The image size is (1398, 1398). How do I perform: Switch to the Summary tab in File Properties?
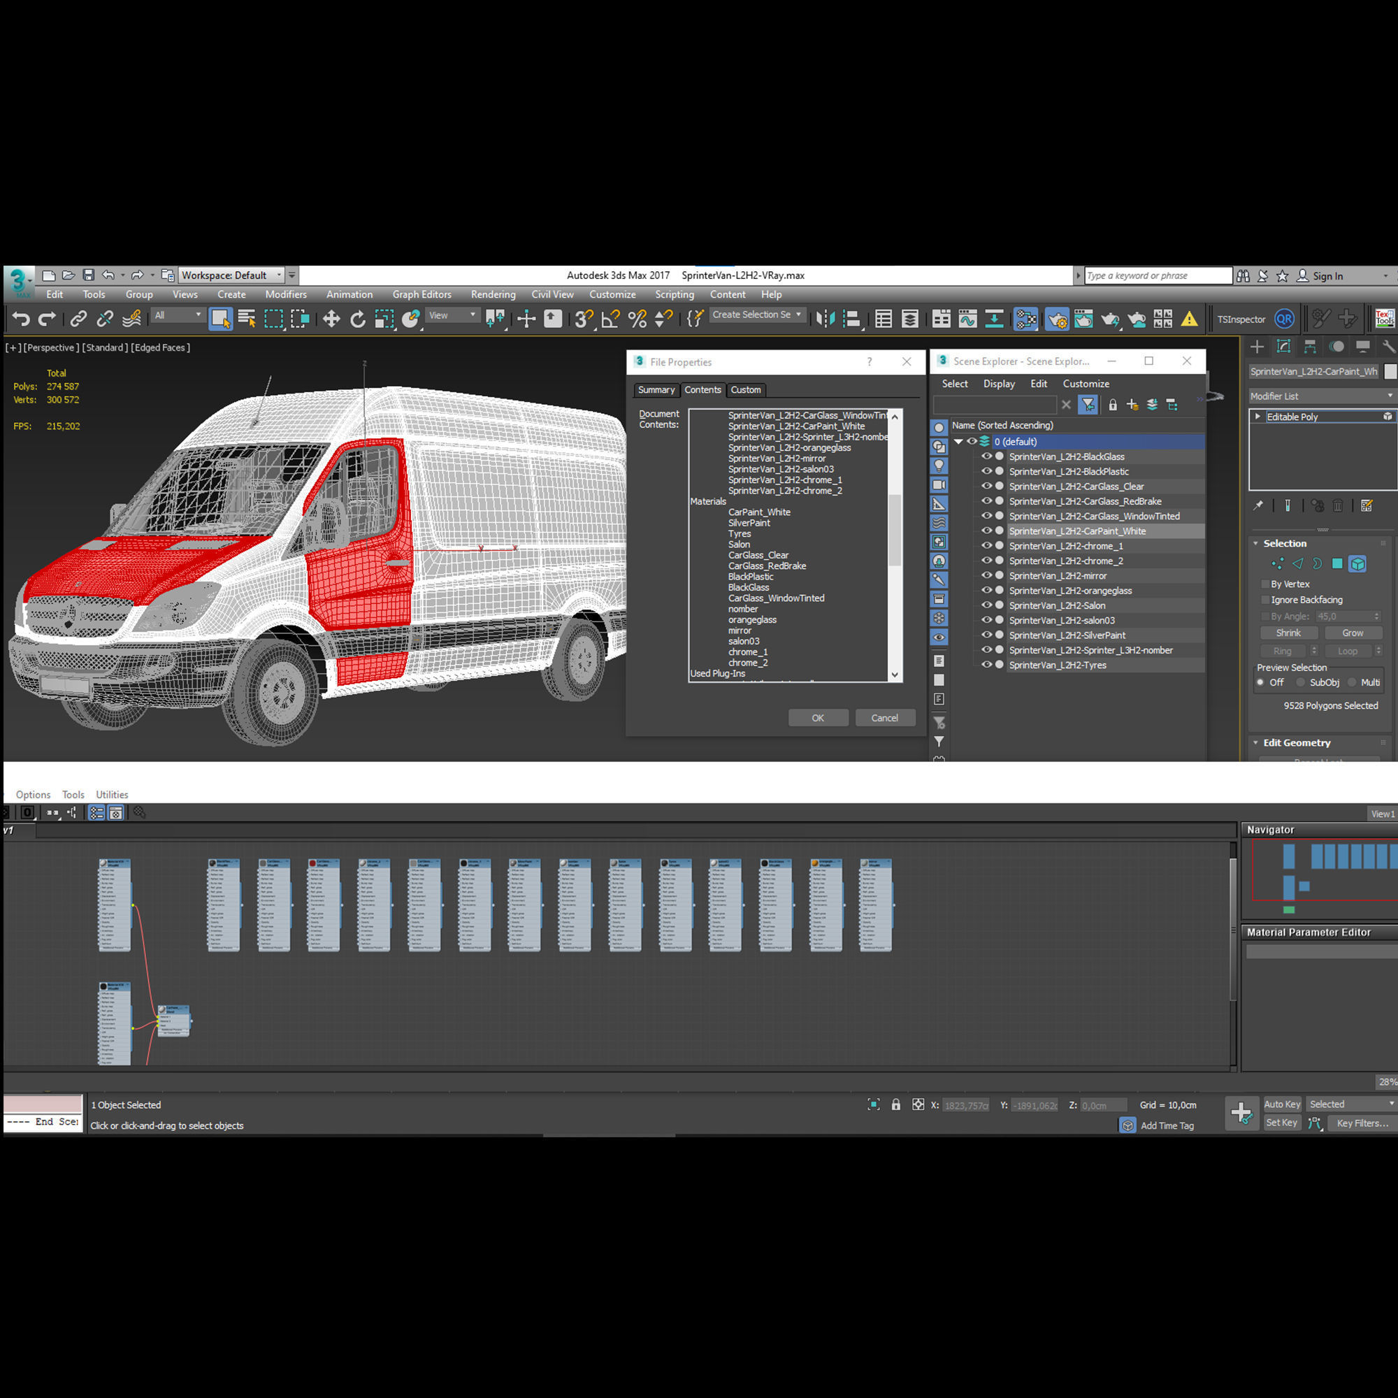(656, 390)
